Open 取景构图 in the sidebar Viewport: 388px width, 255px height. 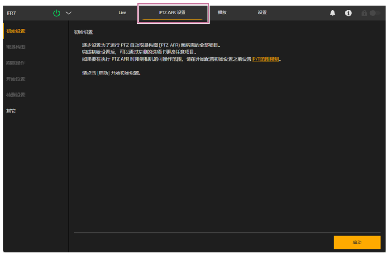(16, 47)
